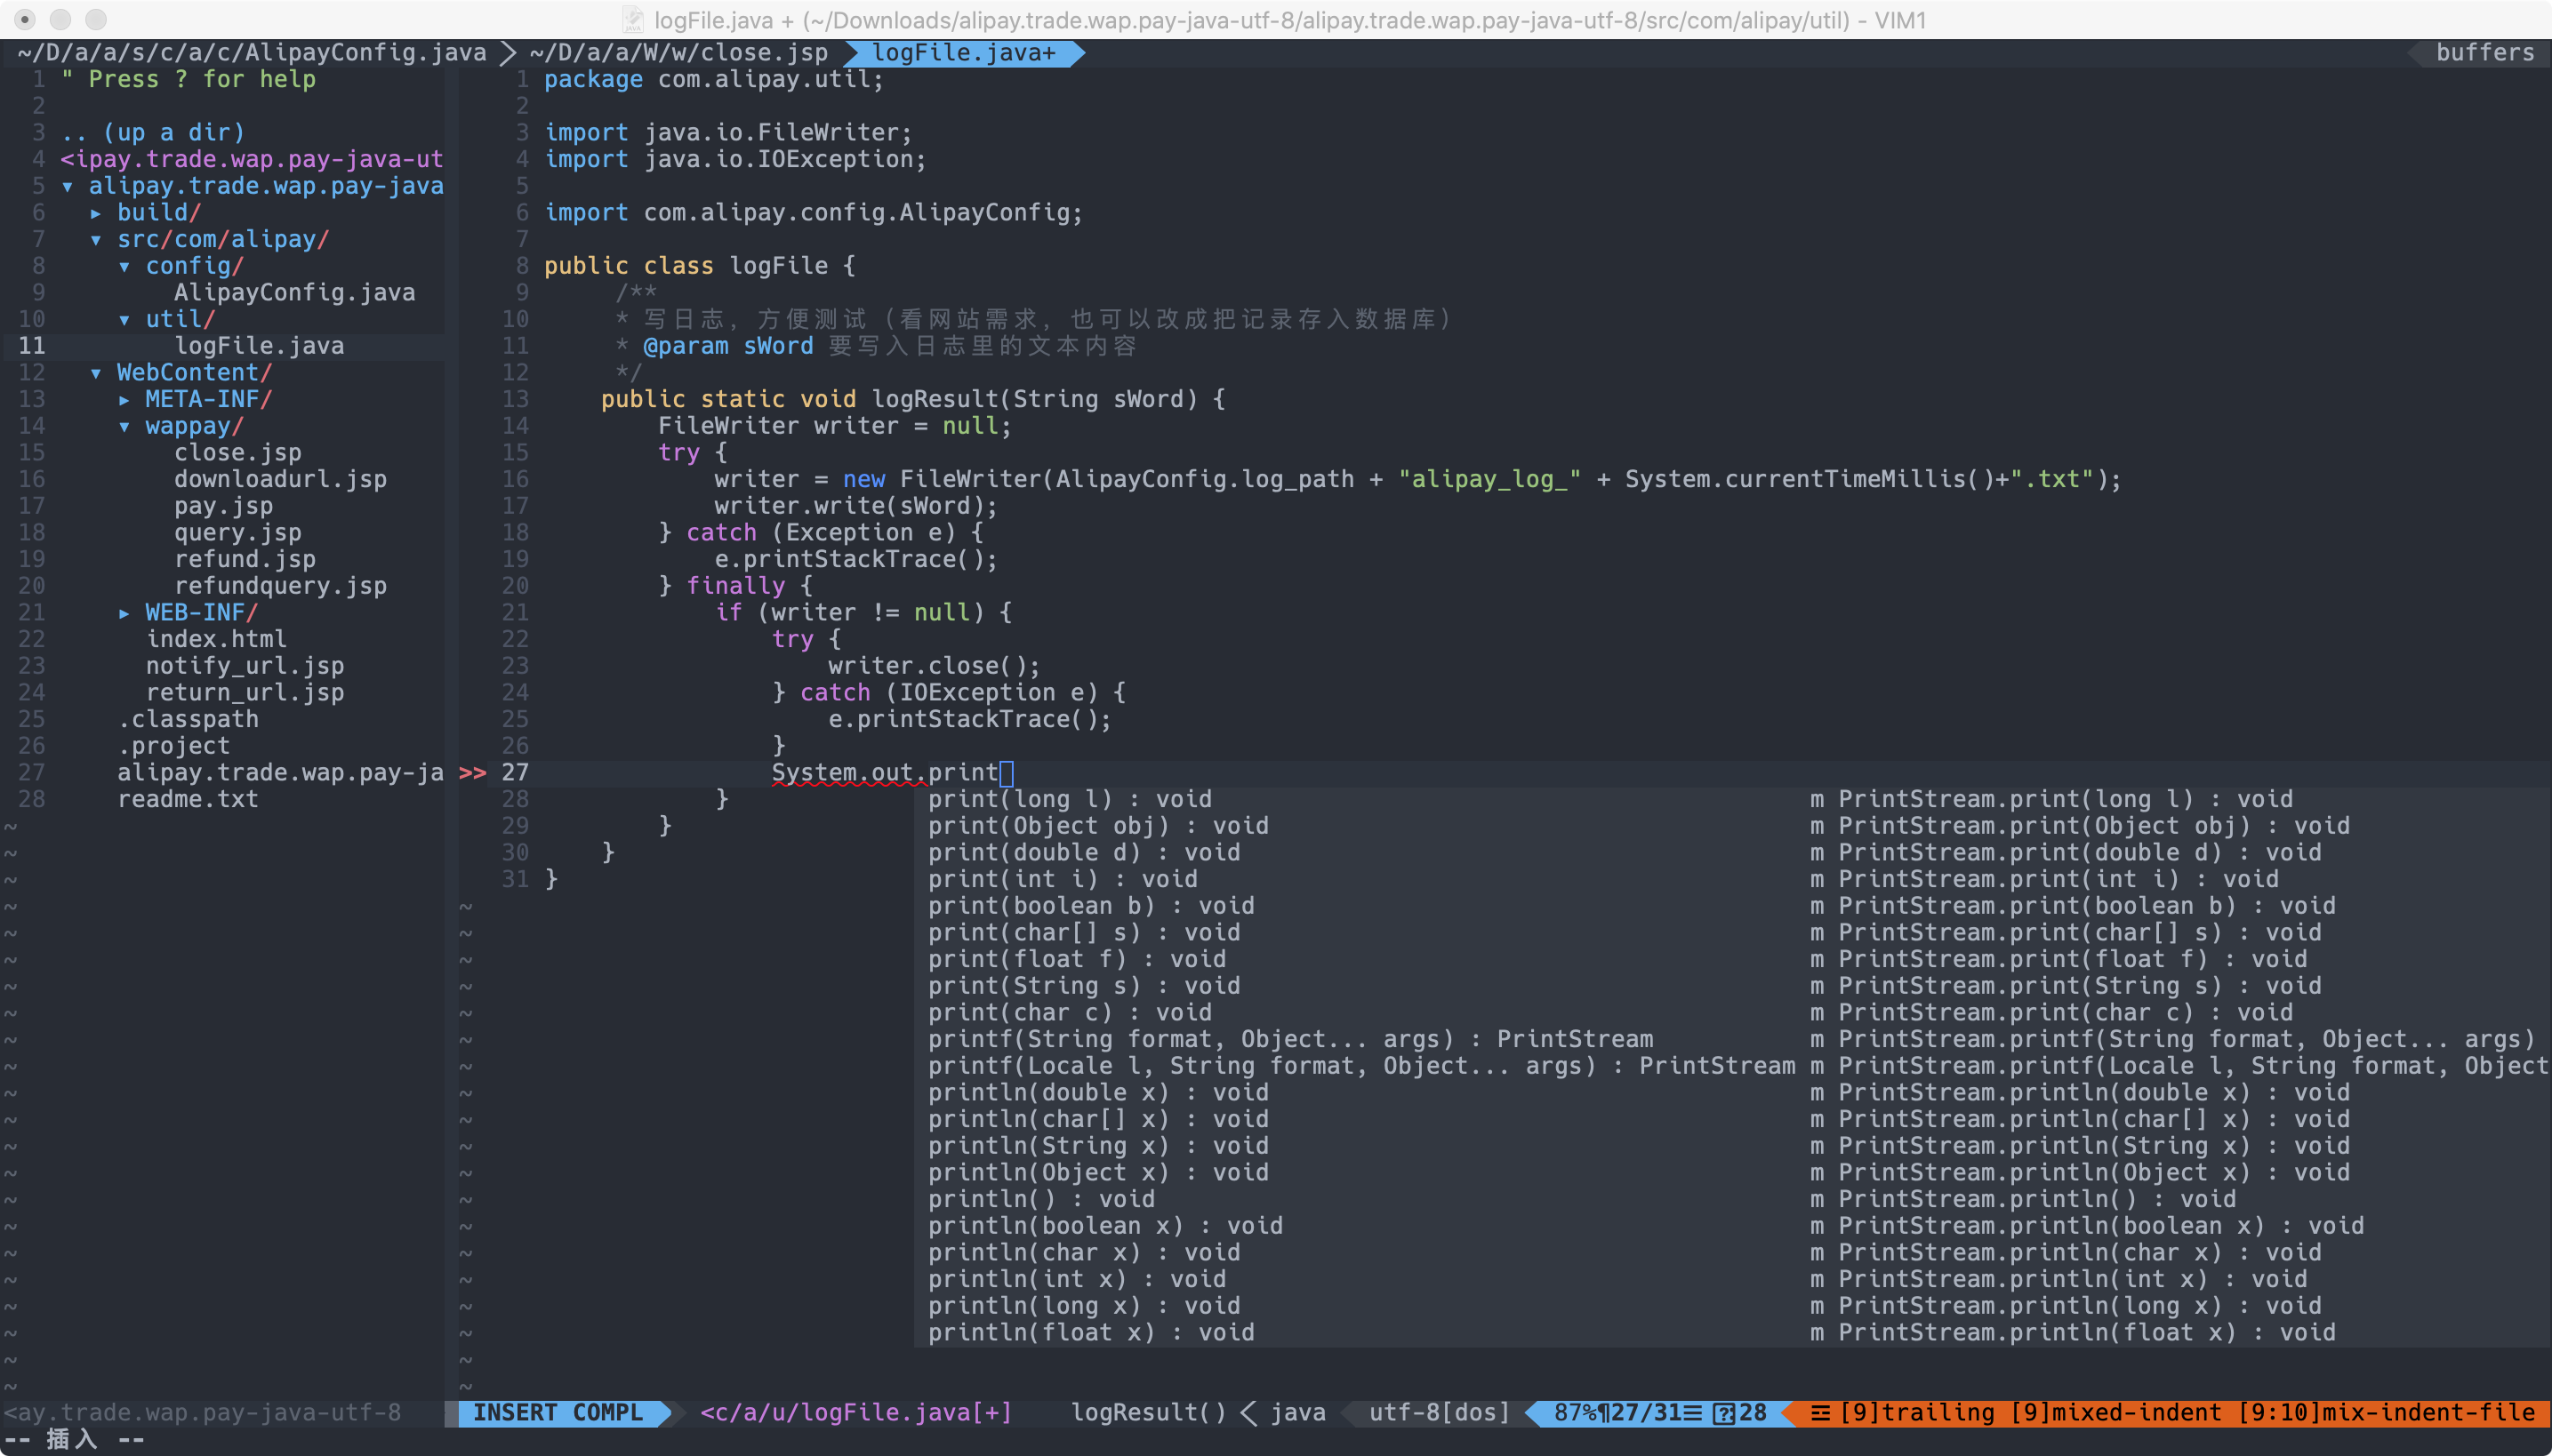Screen dimensions: 2552x1456
Task: Go up a directory via '.. (up a dir)'
Action: pyautogui.click(x=152, y=133)
